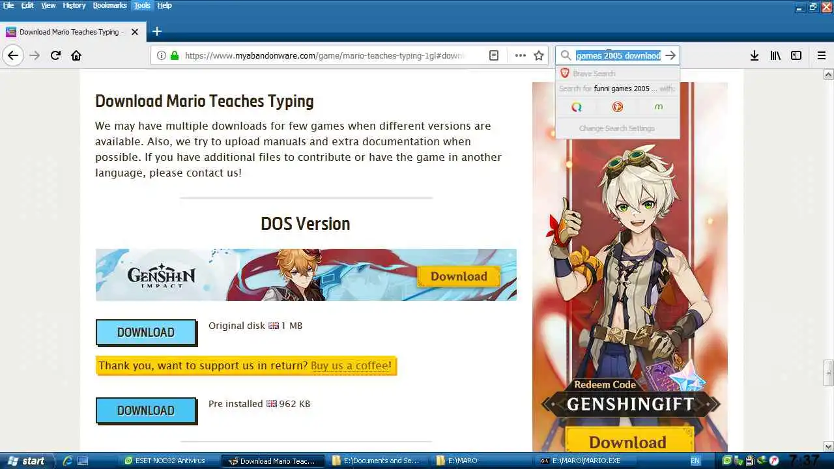Show site information icon in address bar
Screen dimensions: 834x469
[162, 55]
